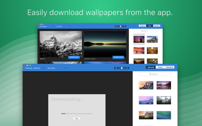Open the Darkness Across sunset image
202x126 pixels.
click(x=105, y=44)
